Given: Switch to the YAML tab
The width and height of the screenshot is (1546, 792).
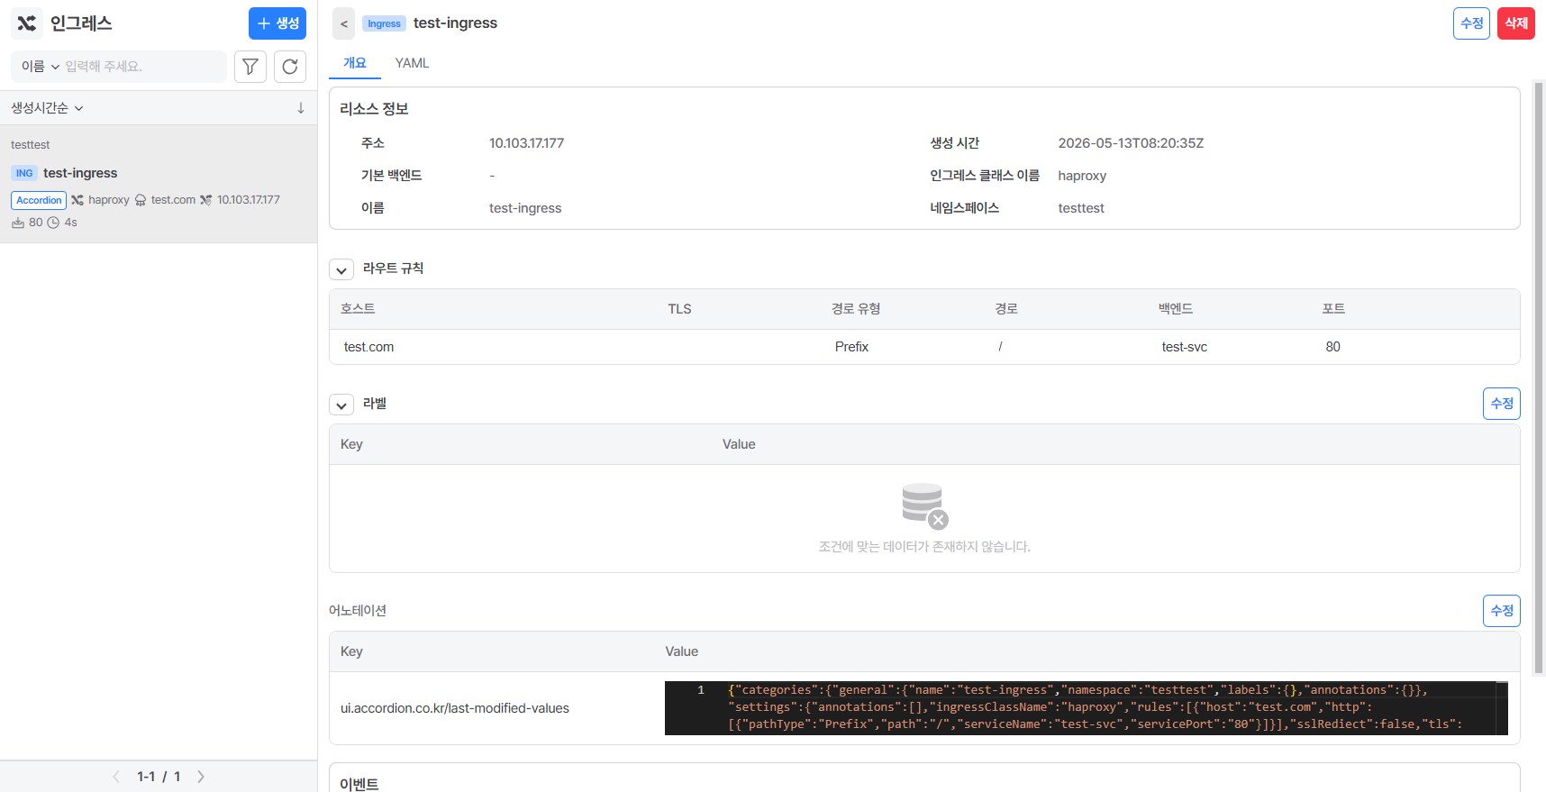Looking at the screenshot, I should click(x=412, y=63).
